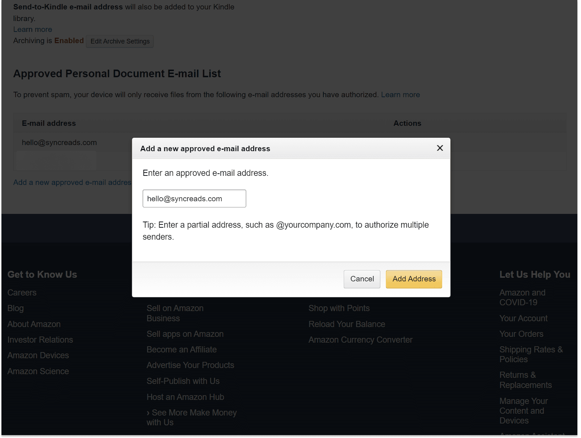Screen dimensions: 581x438
Task: Open the Careers footer link
Action: coord(22,293)
